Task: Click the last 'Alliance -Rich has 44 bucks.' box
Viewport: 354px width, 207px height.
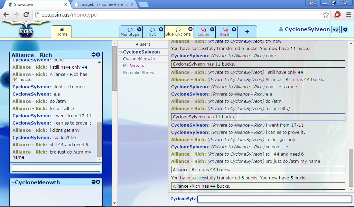Action: [x=258, y=186]
